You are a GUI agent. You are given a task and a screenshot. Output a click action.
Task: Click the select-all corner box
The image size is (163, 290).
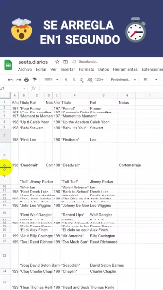(5, 95)
